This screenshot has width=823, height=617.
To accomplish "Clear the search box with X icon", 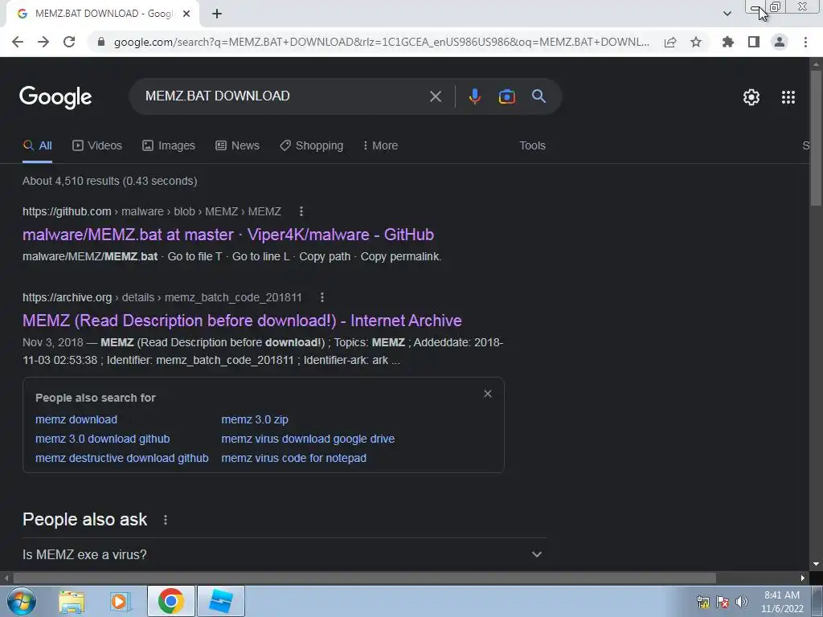I will point(436,96).
